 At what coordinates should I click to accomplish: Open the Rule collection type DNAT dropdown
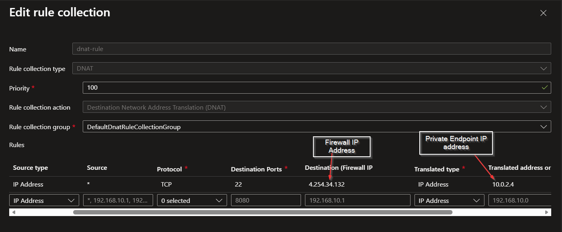click(x=311, y=69)
